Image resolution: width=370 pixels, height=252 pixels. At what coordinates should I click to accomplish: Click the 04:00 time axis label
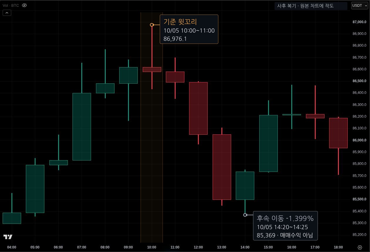tap(12, 247)
